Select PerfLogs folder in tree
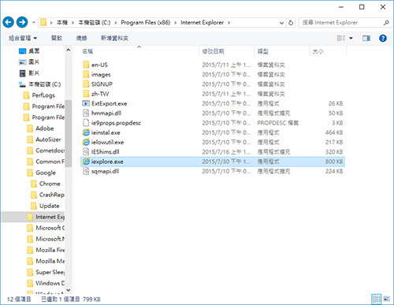The width and height of the screenshot is (394, 305). click(39, 95)
